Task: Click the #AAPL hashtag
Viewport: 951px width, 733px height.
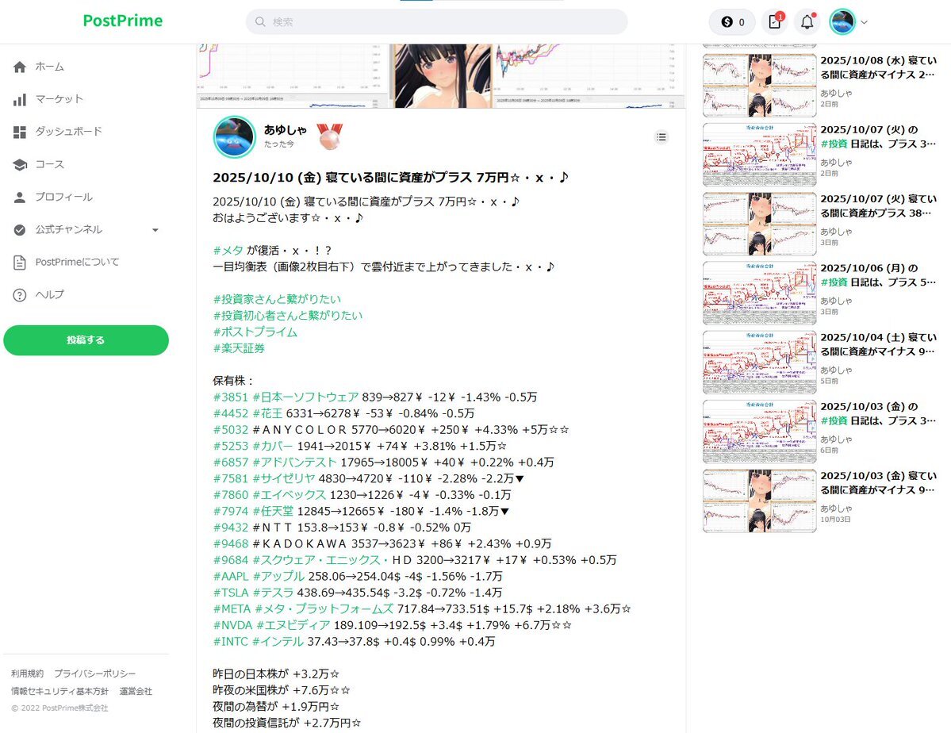Action: pos(231,577)
